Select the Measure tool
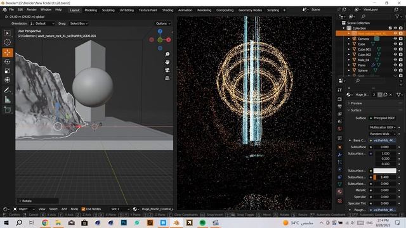406x228 pixels. pos(8,99)
